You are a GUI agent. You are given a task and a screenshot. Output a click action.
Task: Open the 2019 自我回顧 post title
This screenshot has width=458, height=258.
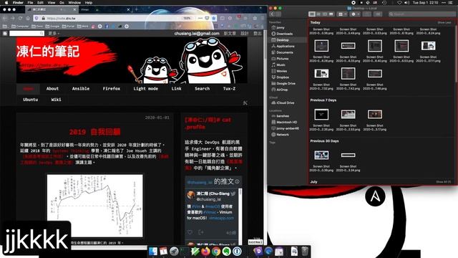click(95, 132)
